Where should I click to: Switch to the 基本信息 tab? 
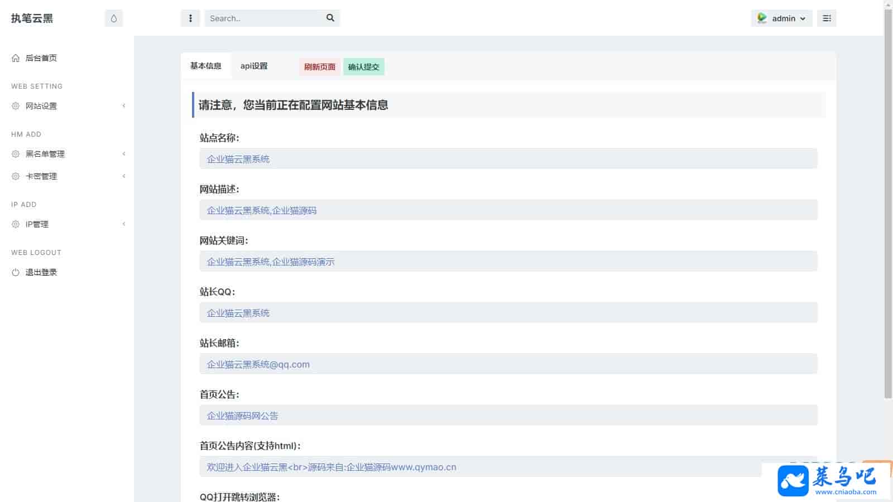(x=206, y=66)
